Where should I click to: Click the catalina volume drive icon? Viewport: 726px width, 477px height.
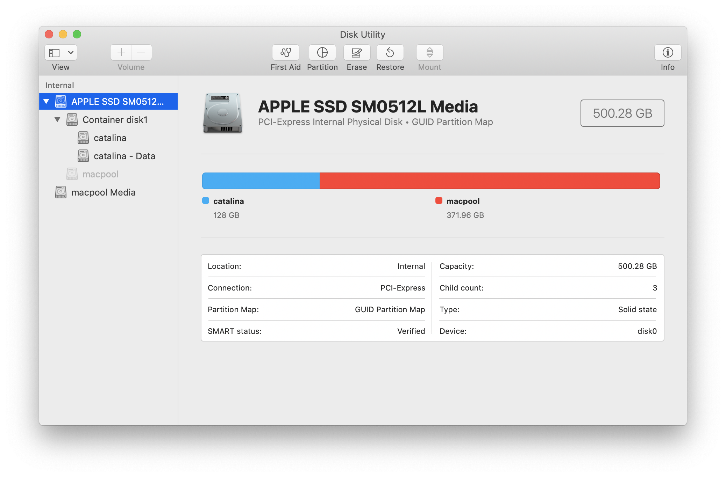pos(83,138)
